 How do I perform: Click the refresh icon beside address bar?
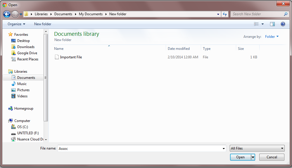click(225, 14)
